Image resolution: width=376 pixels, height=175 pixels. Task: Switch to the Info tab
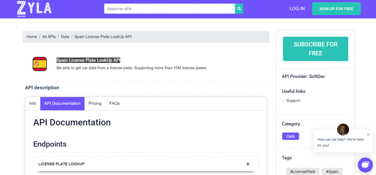pyautogui.click(x=33, y=103)
